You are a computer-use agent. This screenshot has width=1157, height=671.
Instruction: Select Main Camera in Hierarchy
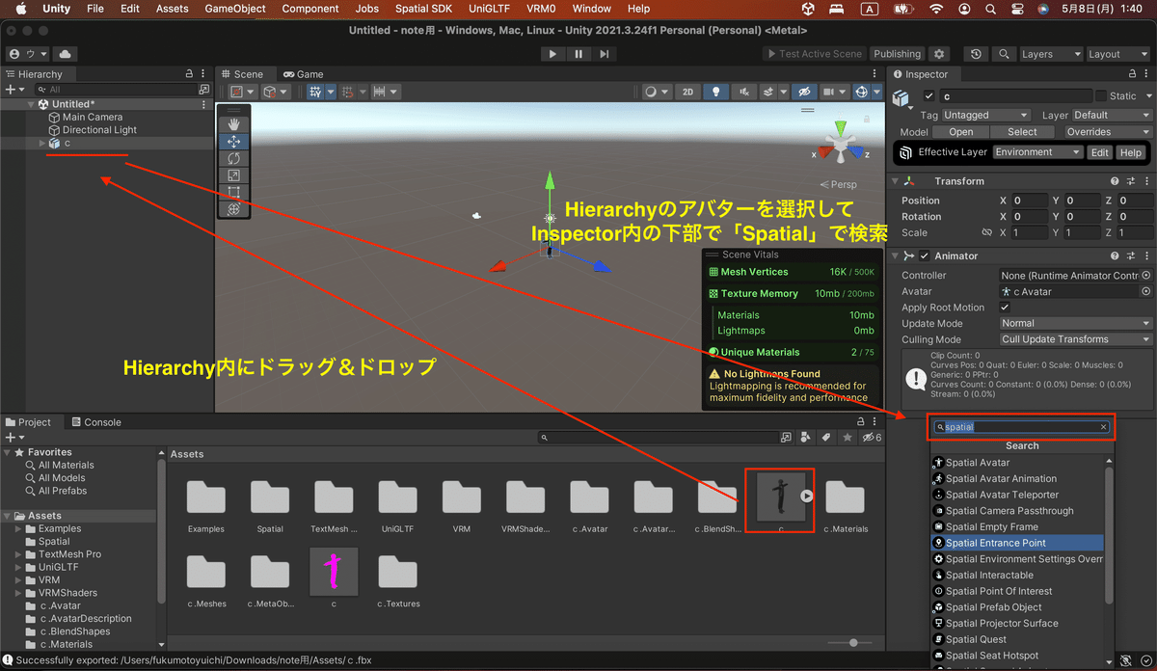click(93, 117)
